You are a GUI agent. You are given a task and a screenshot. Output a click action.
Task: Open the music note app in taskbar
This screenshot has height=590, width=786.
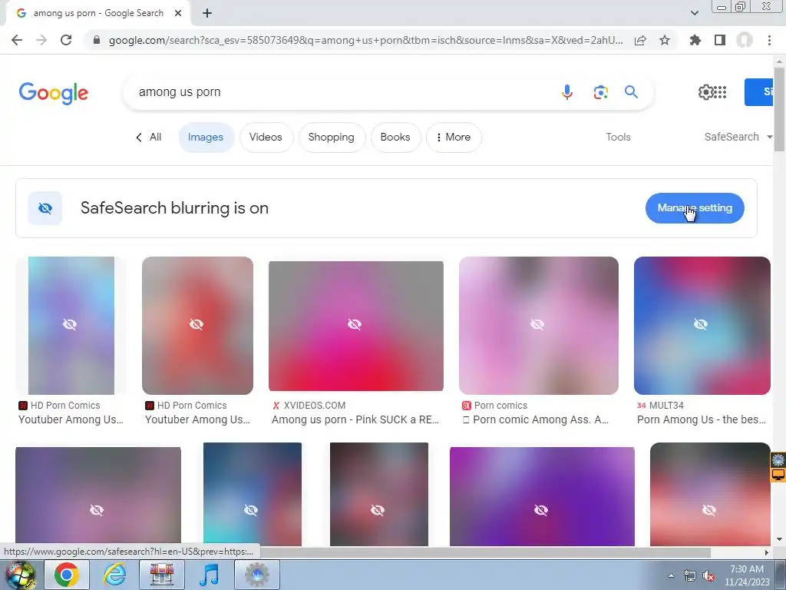point(209,575)
